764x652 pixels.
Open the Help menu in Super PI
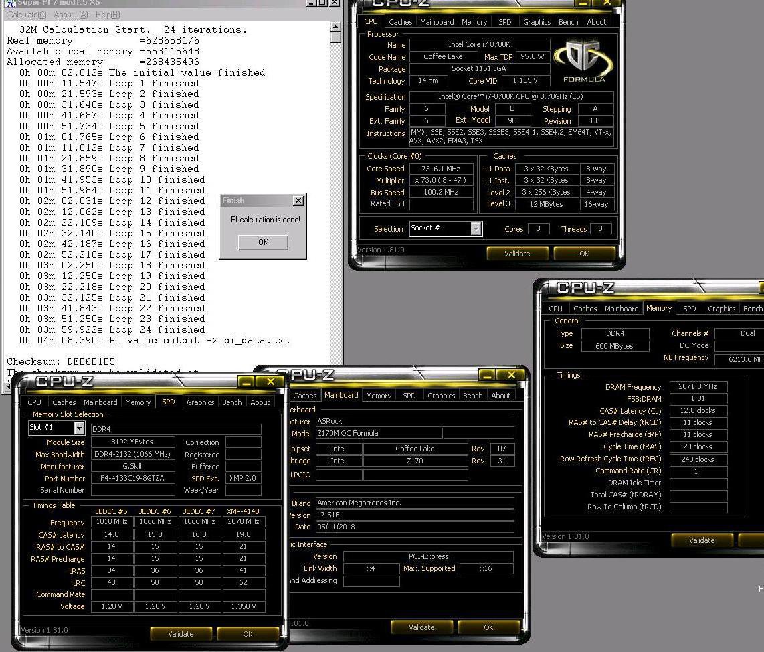tap(108, 15)
